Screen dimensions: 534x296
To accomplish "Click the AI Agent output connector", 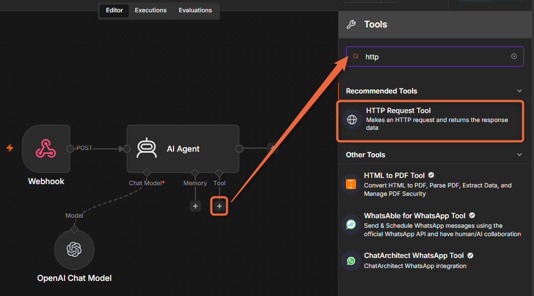I will (x=240, y=148).
